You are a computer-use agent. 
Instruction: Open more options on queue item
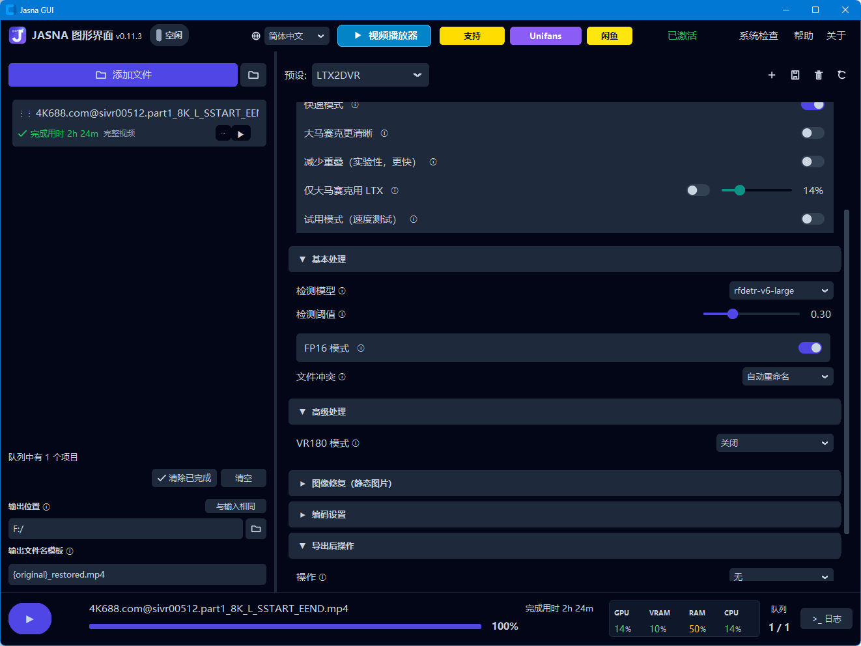[x=223, y=133]
